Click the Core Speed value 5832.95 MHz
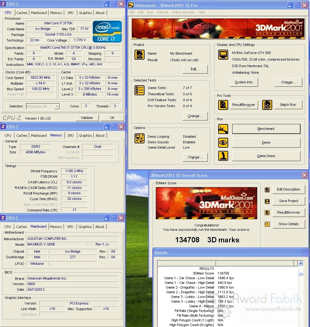This screenshot has height=327, width=310. [41, 77]
